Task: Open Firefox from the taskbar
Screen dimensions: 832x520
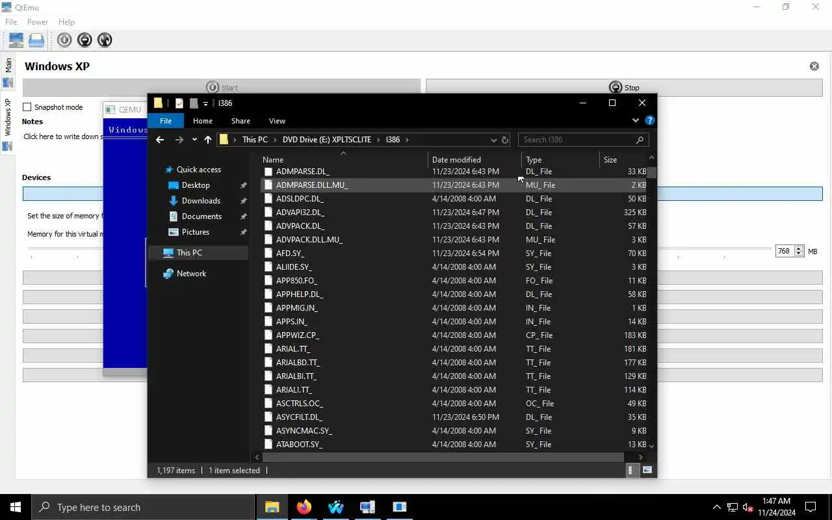Action: (304, 507)
